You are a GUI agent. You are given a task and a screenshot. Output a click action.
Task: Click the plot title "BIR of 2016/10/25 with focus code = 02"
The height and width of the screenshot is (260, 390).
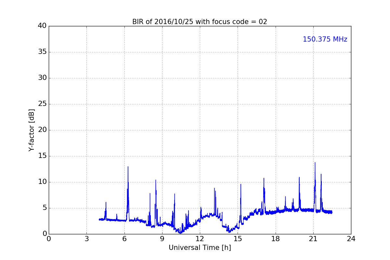pyautogui.click(x=200, y=22)
